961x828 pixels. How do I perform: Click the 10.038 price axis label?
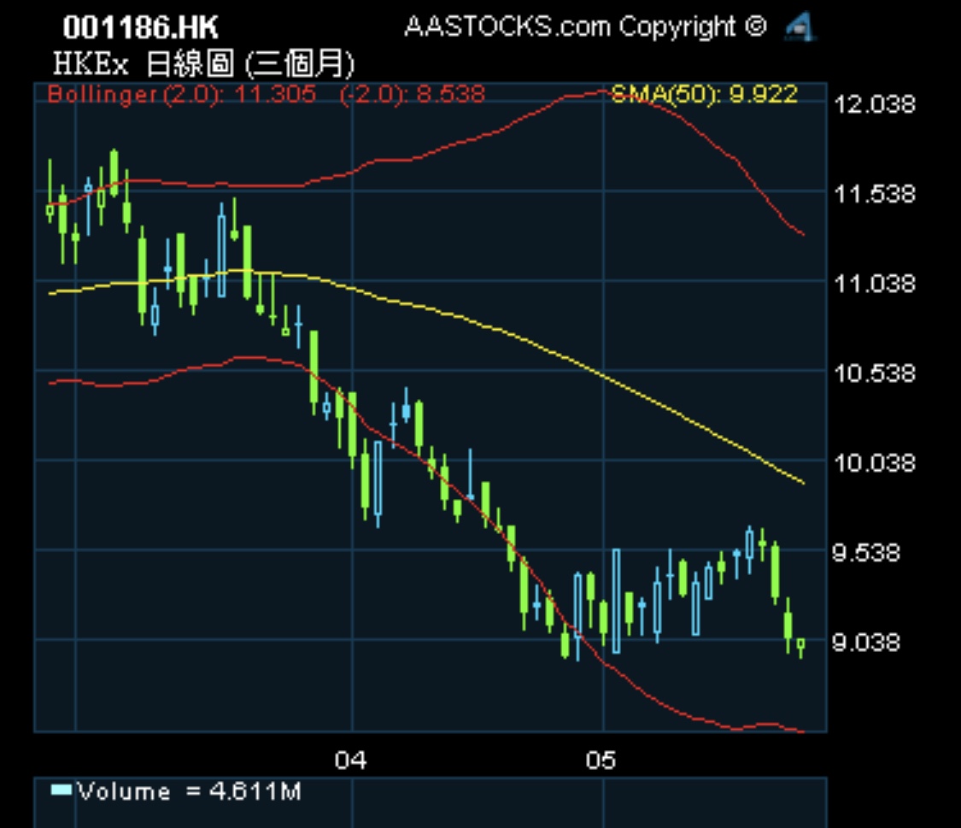coord(873,463)
